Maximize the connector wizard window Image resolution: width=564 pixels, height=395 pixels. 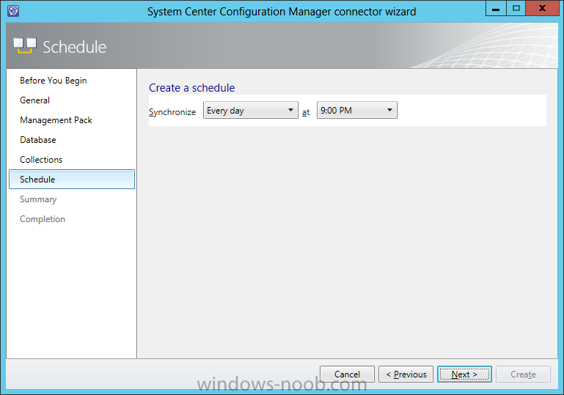pyautogui.click(x=516, y=8)
